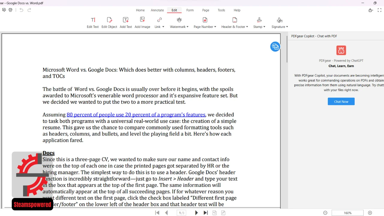
Task: Click the Link tool icon
Action: click(x=159, y=20)
